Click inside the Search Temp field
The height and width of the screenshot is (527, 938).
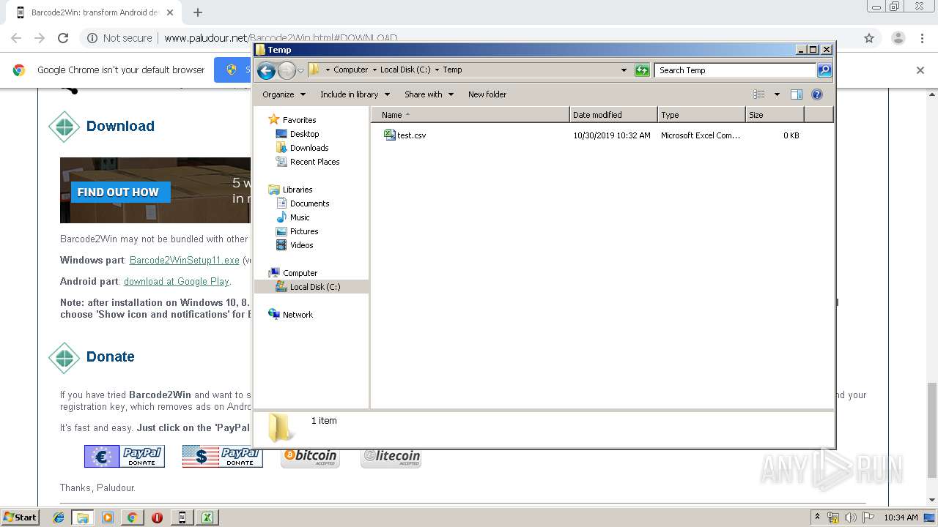pyautogui.click(x=735, y=70)
